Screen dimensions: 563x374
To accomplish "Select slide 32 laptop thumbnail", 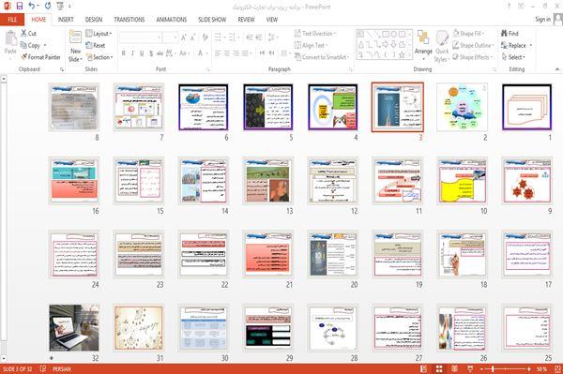I will [74, 328].
